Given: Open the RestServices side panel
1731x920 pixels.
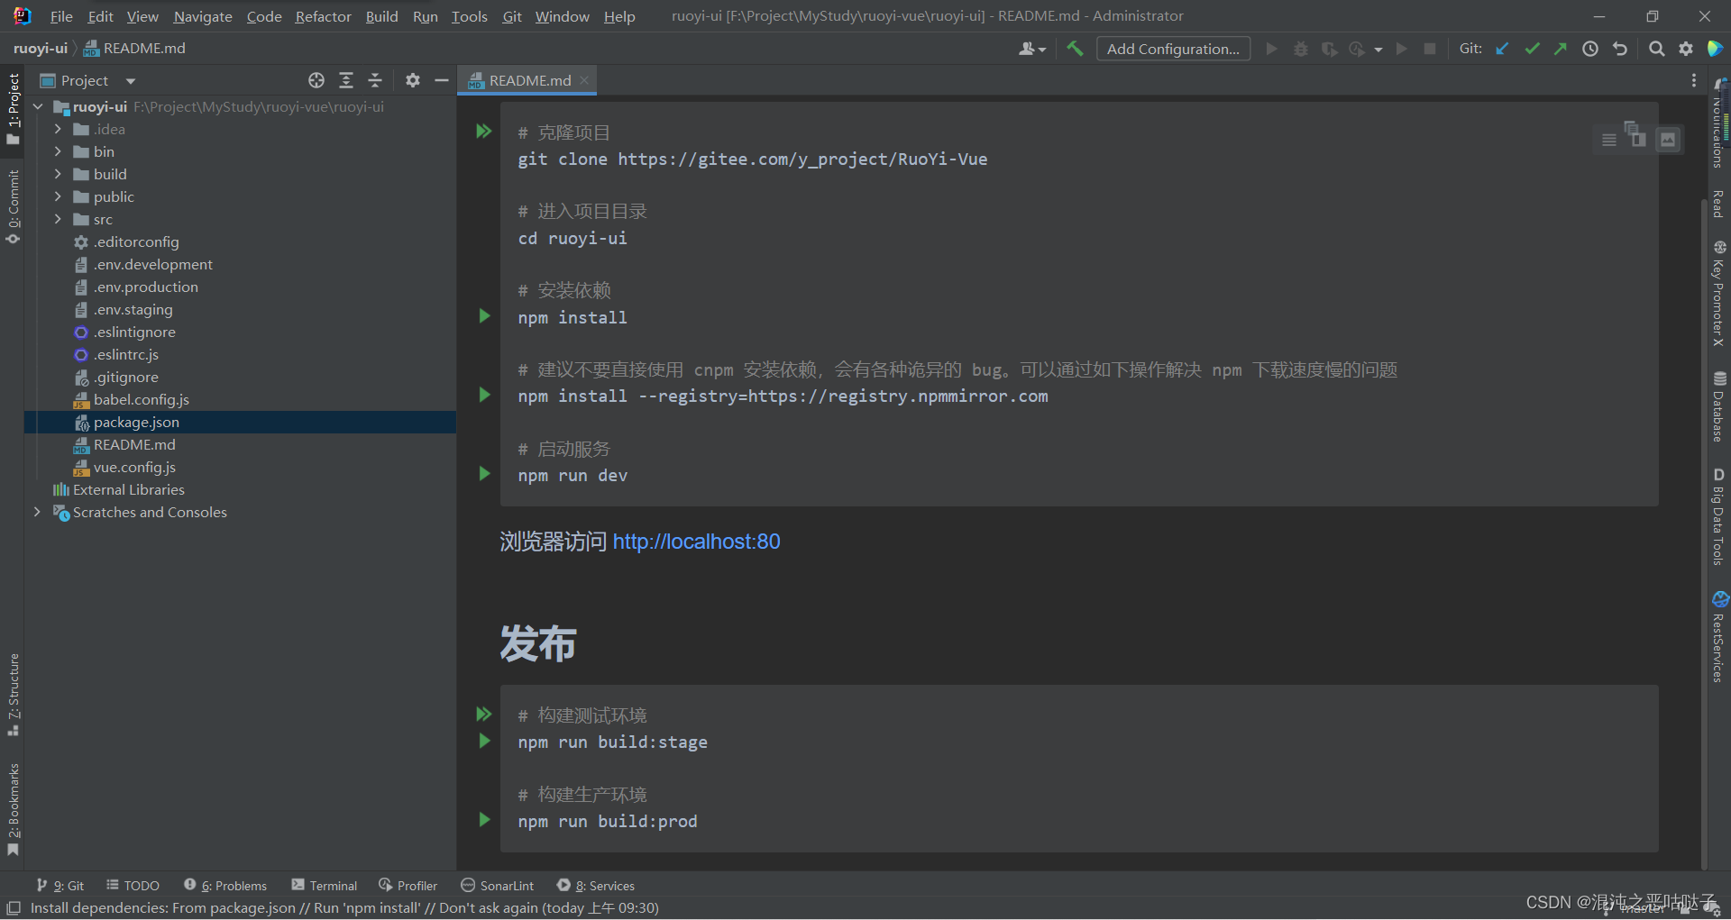Looking at the screenshot, I should point(1719,636).
